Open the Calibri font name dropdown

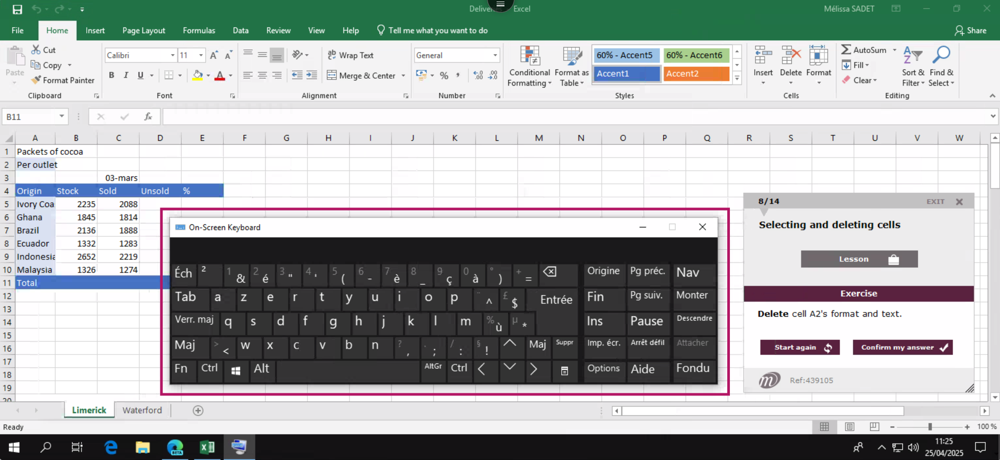coord(172,55)
